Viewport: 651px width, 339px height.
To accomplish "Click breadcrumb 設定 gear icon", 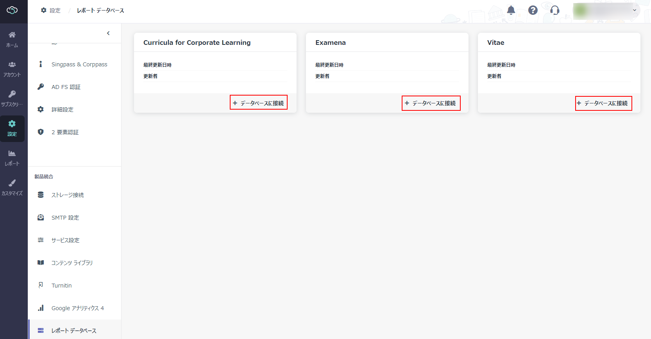I will pyautogui.click(x=44, y=10).
